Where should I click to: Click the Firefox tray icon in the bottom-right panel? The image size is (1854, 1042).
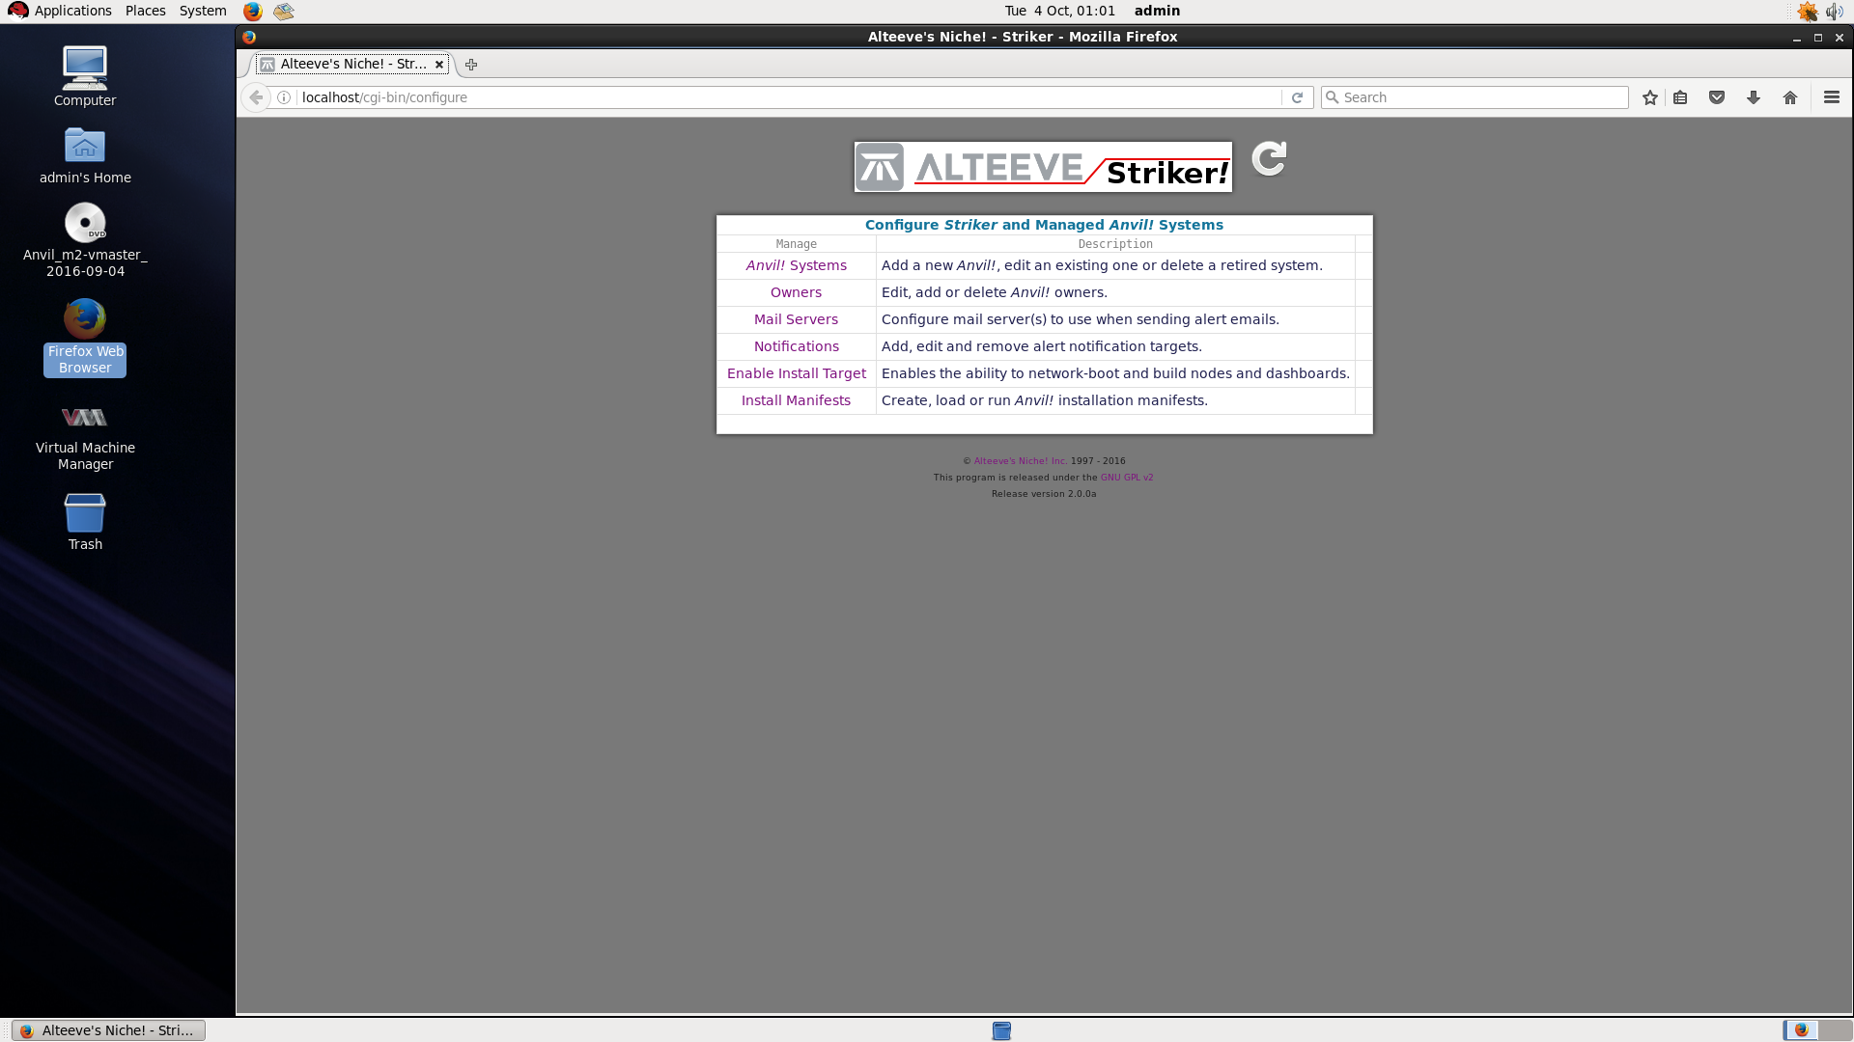[x=1801, y=1029]
